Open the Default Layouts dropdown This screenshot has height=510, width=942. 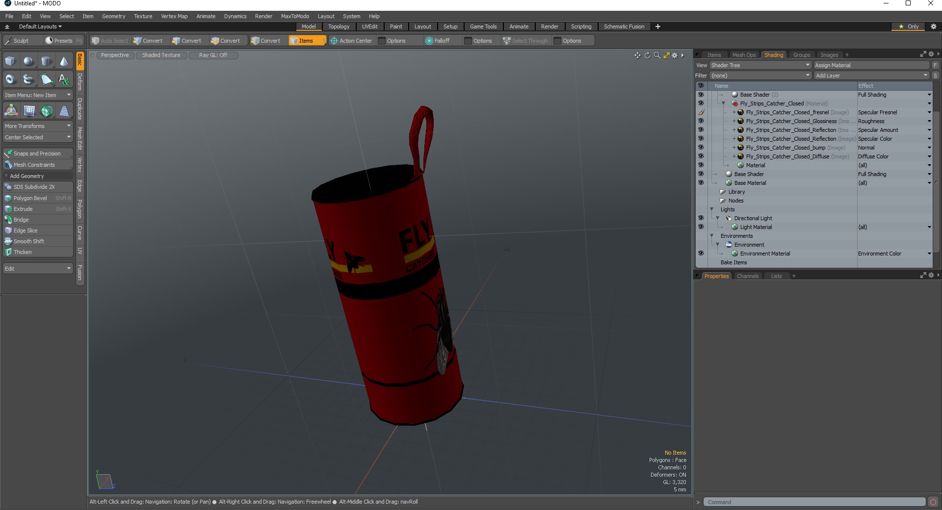coord(40,26)
